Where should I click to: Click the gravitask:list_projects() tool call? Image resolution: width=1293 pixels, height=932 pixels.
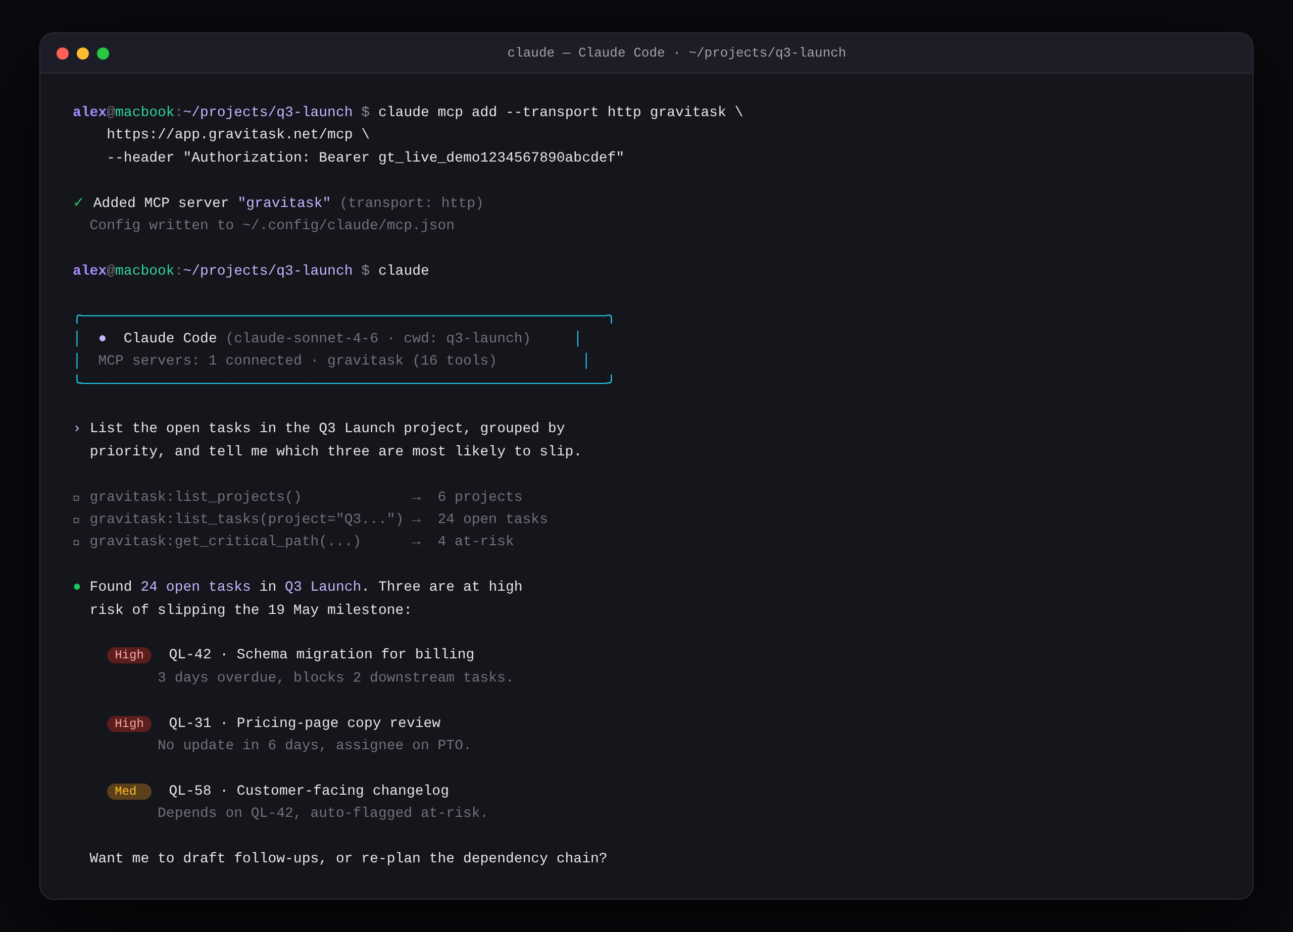pos(195,496)
